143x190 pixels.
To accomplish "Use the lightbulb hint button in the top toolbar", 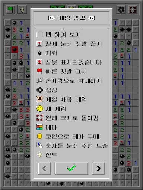I will [x=22, y=10].
